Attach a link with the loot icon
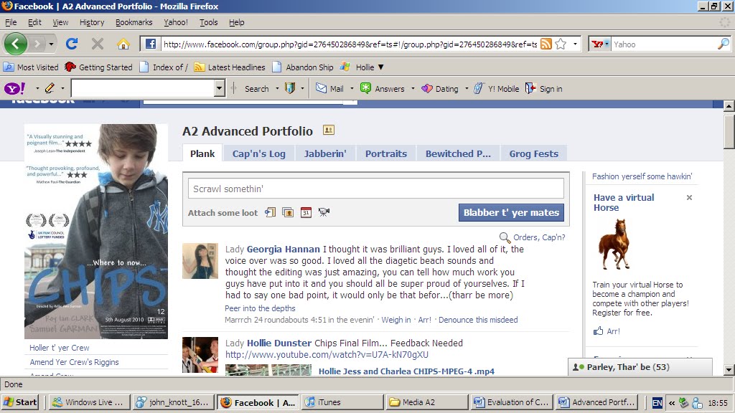735x413 pixels. pyautogui.click(x=270, y=212)
